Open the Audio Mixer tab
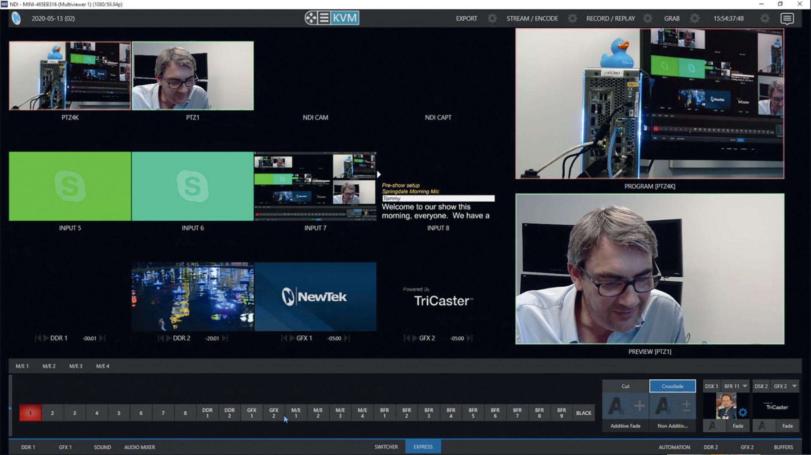 139,447
